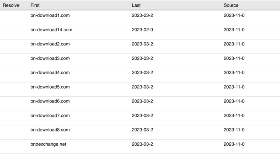Click the Resolve column header

[x=11, y=5]
